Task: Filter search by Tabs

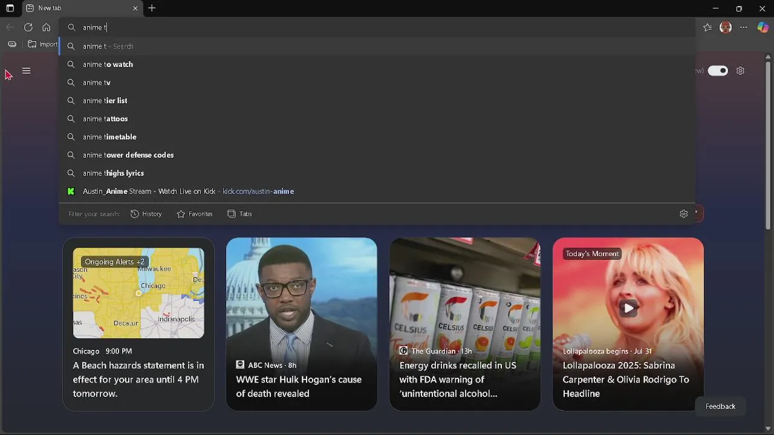Action: pyautogui.click(x=239, y=214)
